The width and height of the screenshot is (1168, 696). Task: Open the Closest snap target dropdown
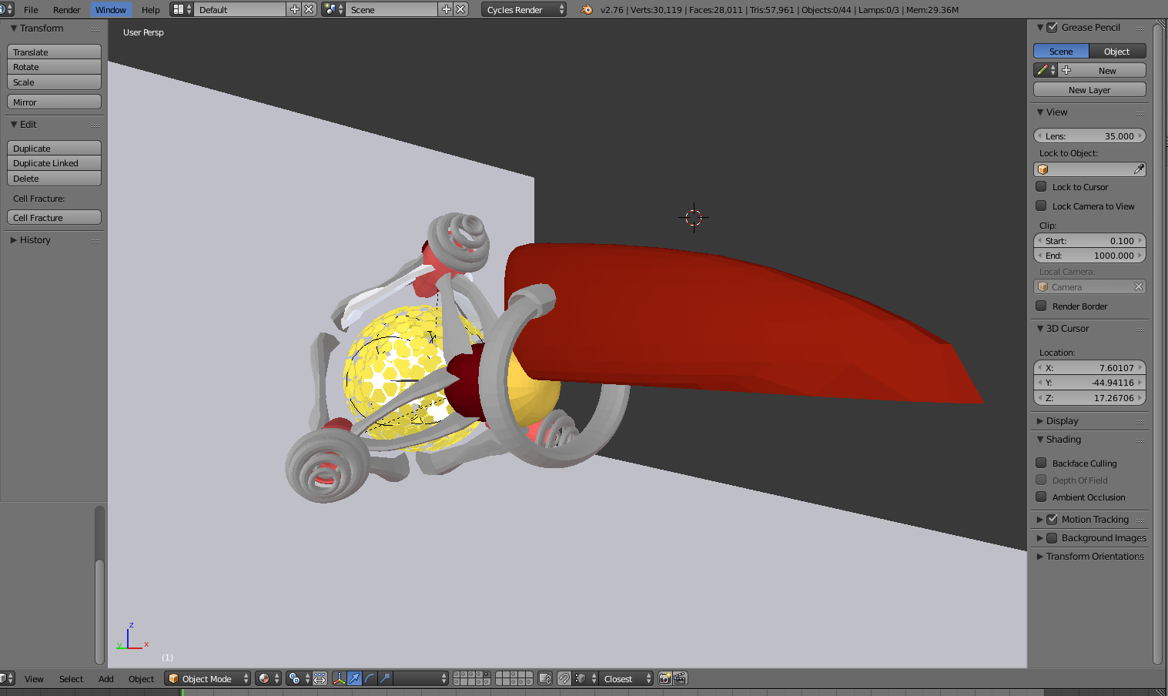coord(627,678)
